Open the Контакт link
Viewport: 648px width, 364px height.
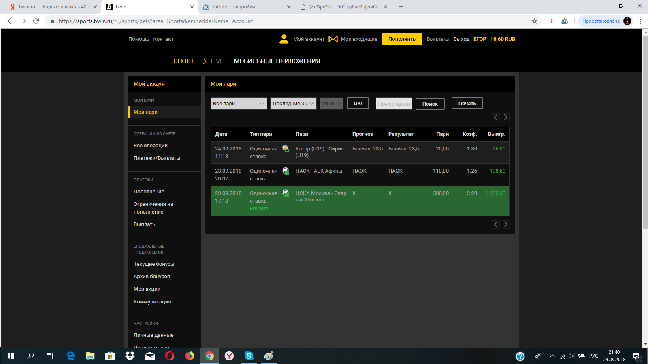click(163, 39)
